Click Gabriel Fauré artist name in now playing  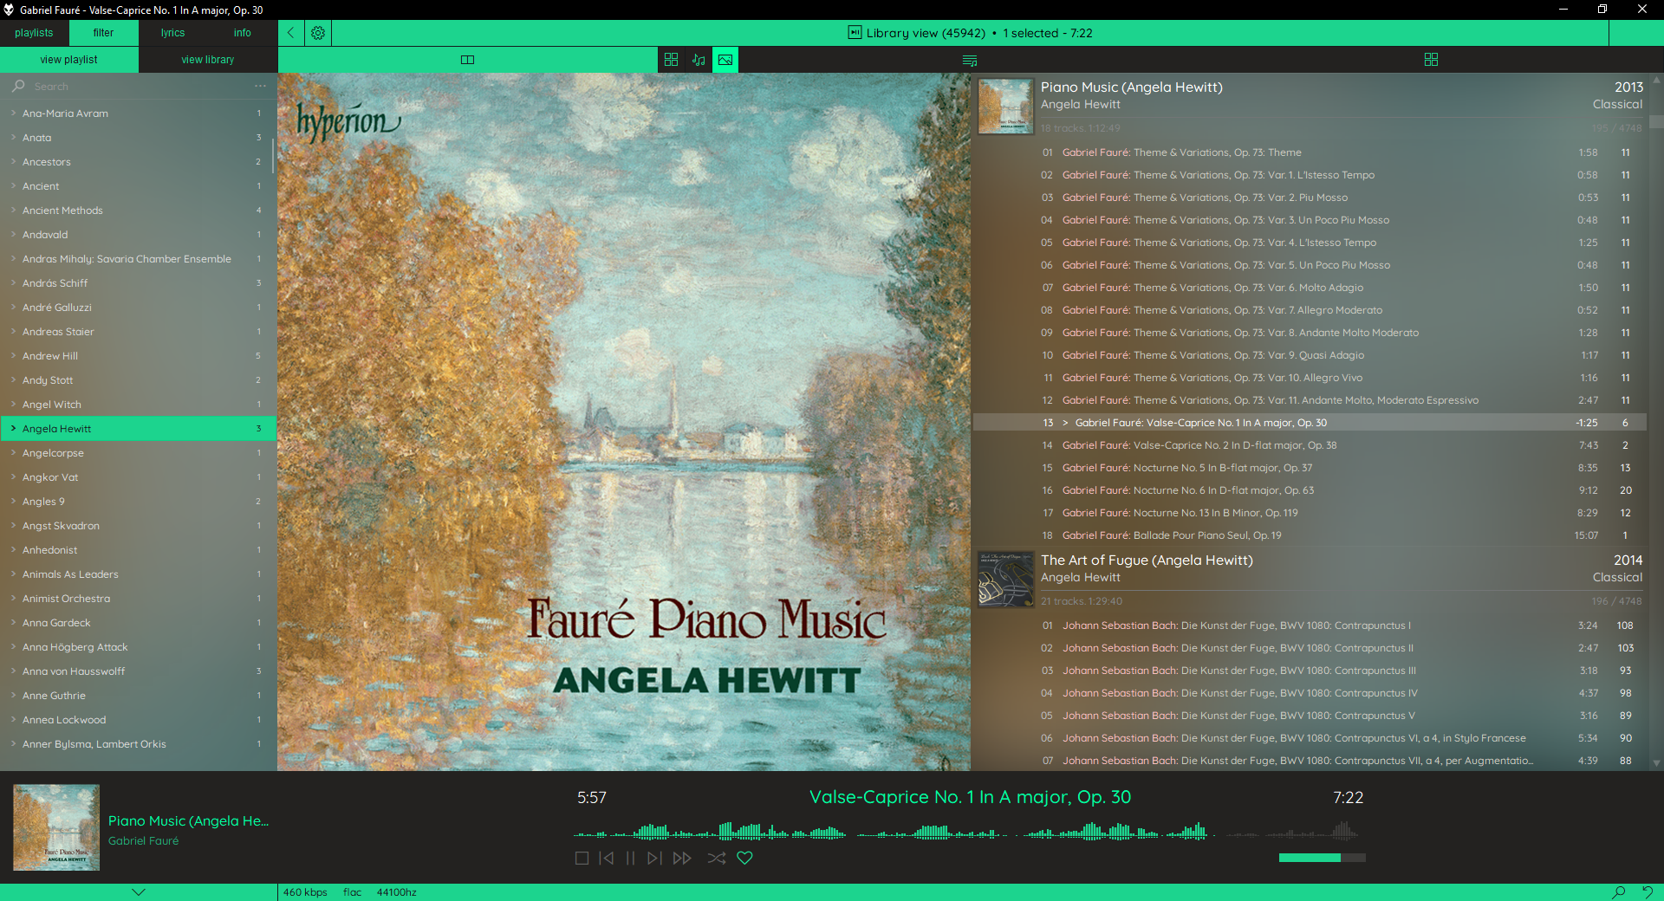tap(143, 841)
